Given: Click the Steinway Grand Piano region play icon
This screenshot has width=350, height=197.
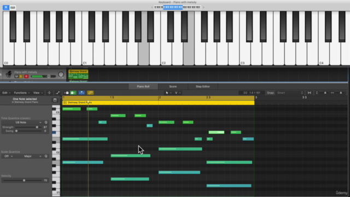Looking at the screenshot, I should (x=65, y=102).
